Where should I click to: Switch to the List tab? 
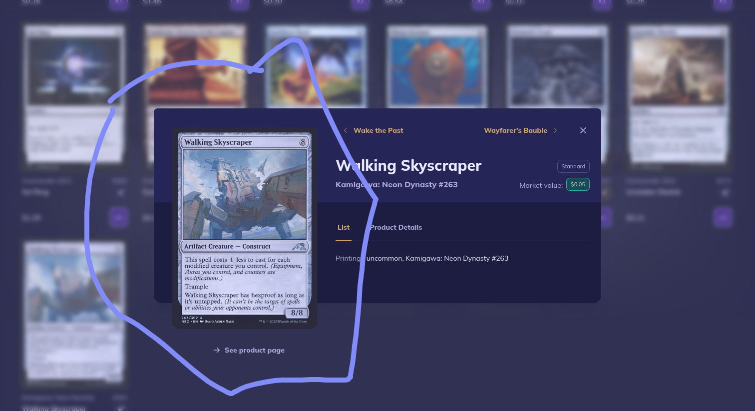[x=344, y=227]
